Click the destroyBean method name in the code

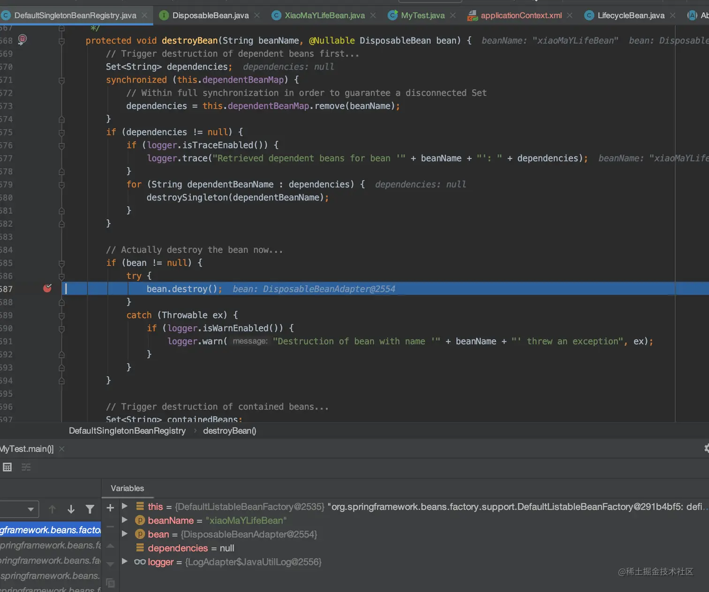pos(189,40)
